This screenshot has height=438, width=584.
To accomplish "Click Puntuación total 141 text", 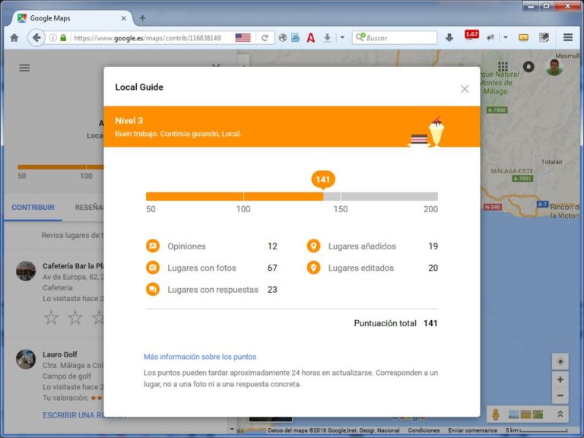I will tap(395, 323).
